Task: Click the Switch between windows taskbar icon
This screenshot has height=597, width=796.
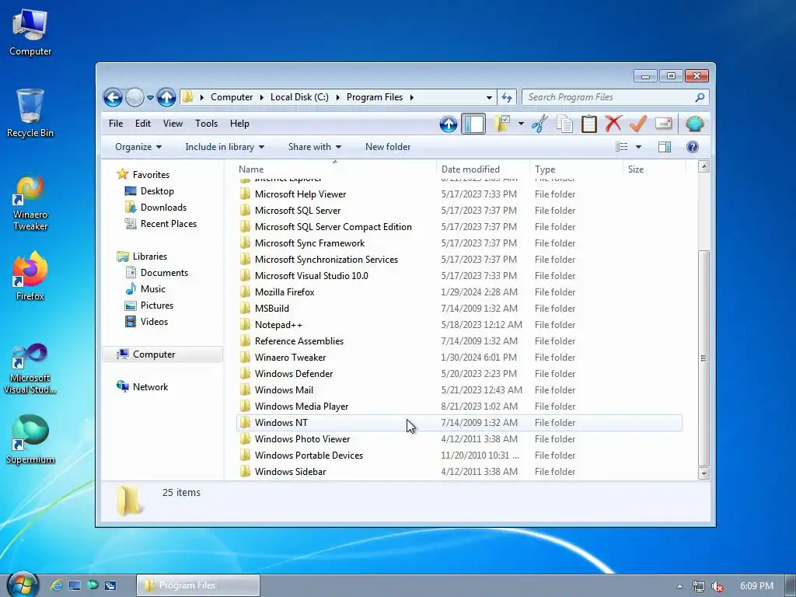Action: pyautogui.click(x=110, y=585)
